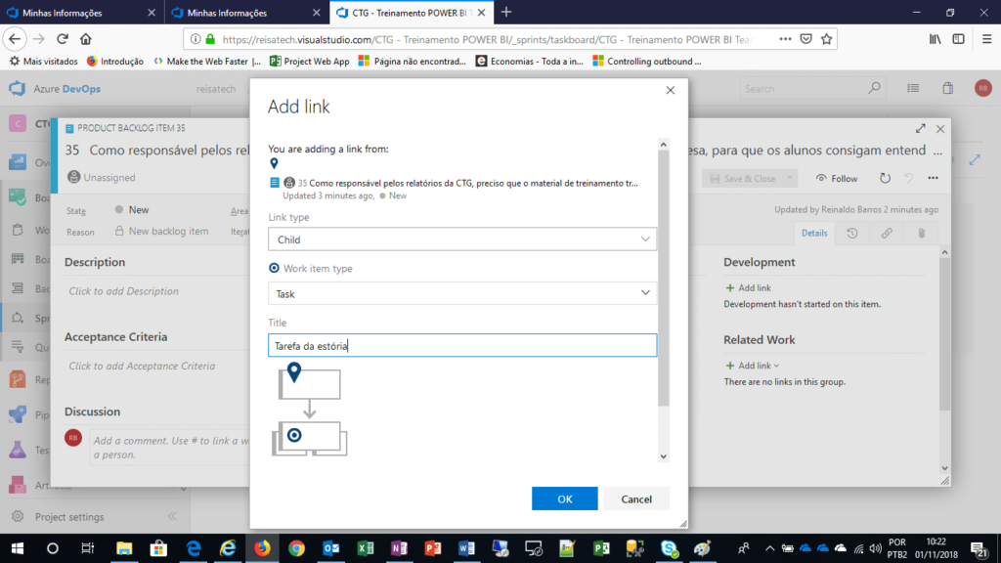The image size is (1001, 563).
Task: Close the Add link dialog with X
Action: click(671, 90)
